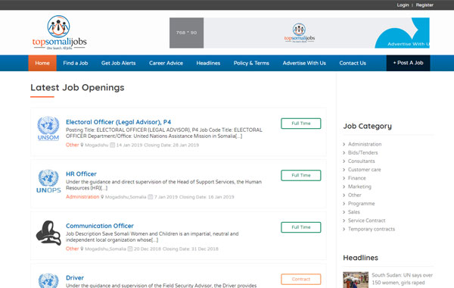This screenshot has width=454, height=288.
Task: Open Career Advice page
Action: click(166, 63)
